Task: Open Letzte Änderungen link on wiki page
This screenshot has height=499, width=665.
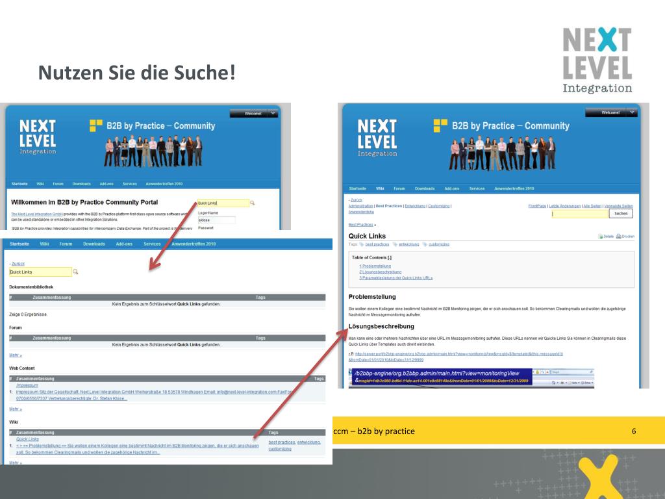Action: 564,206
